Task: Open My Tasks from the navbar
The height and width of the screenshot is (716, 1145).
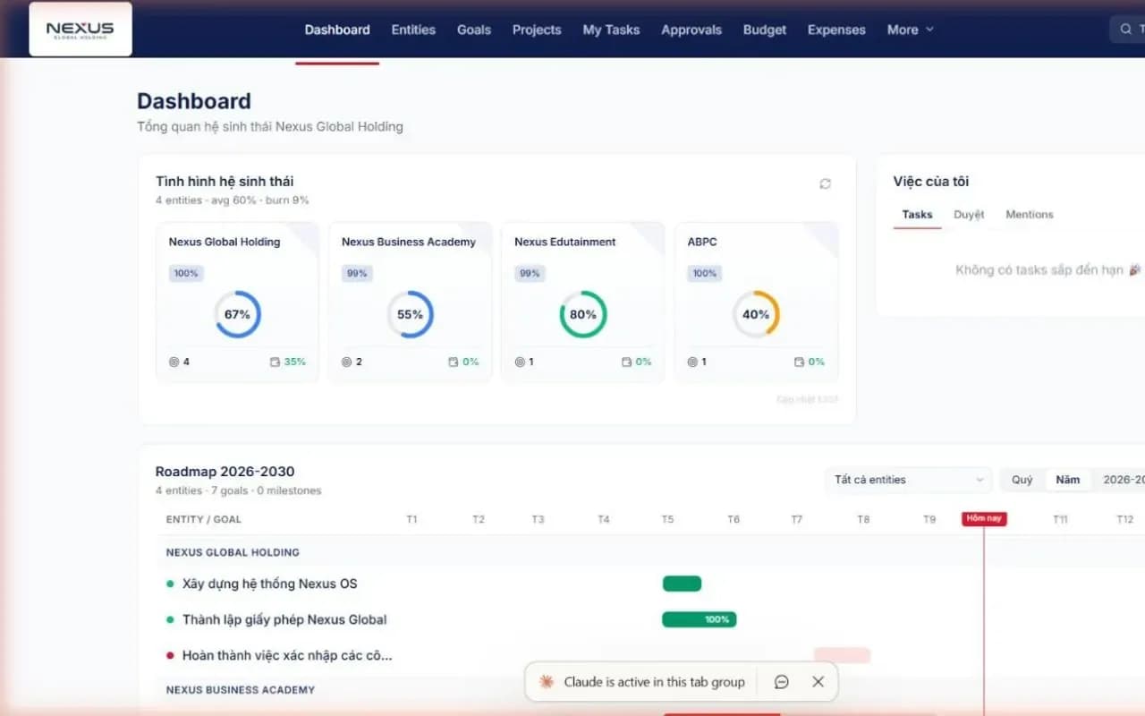Action: 611,30
